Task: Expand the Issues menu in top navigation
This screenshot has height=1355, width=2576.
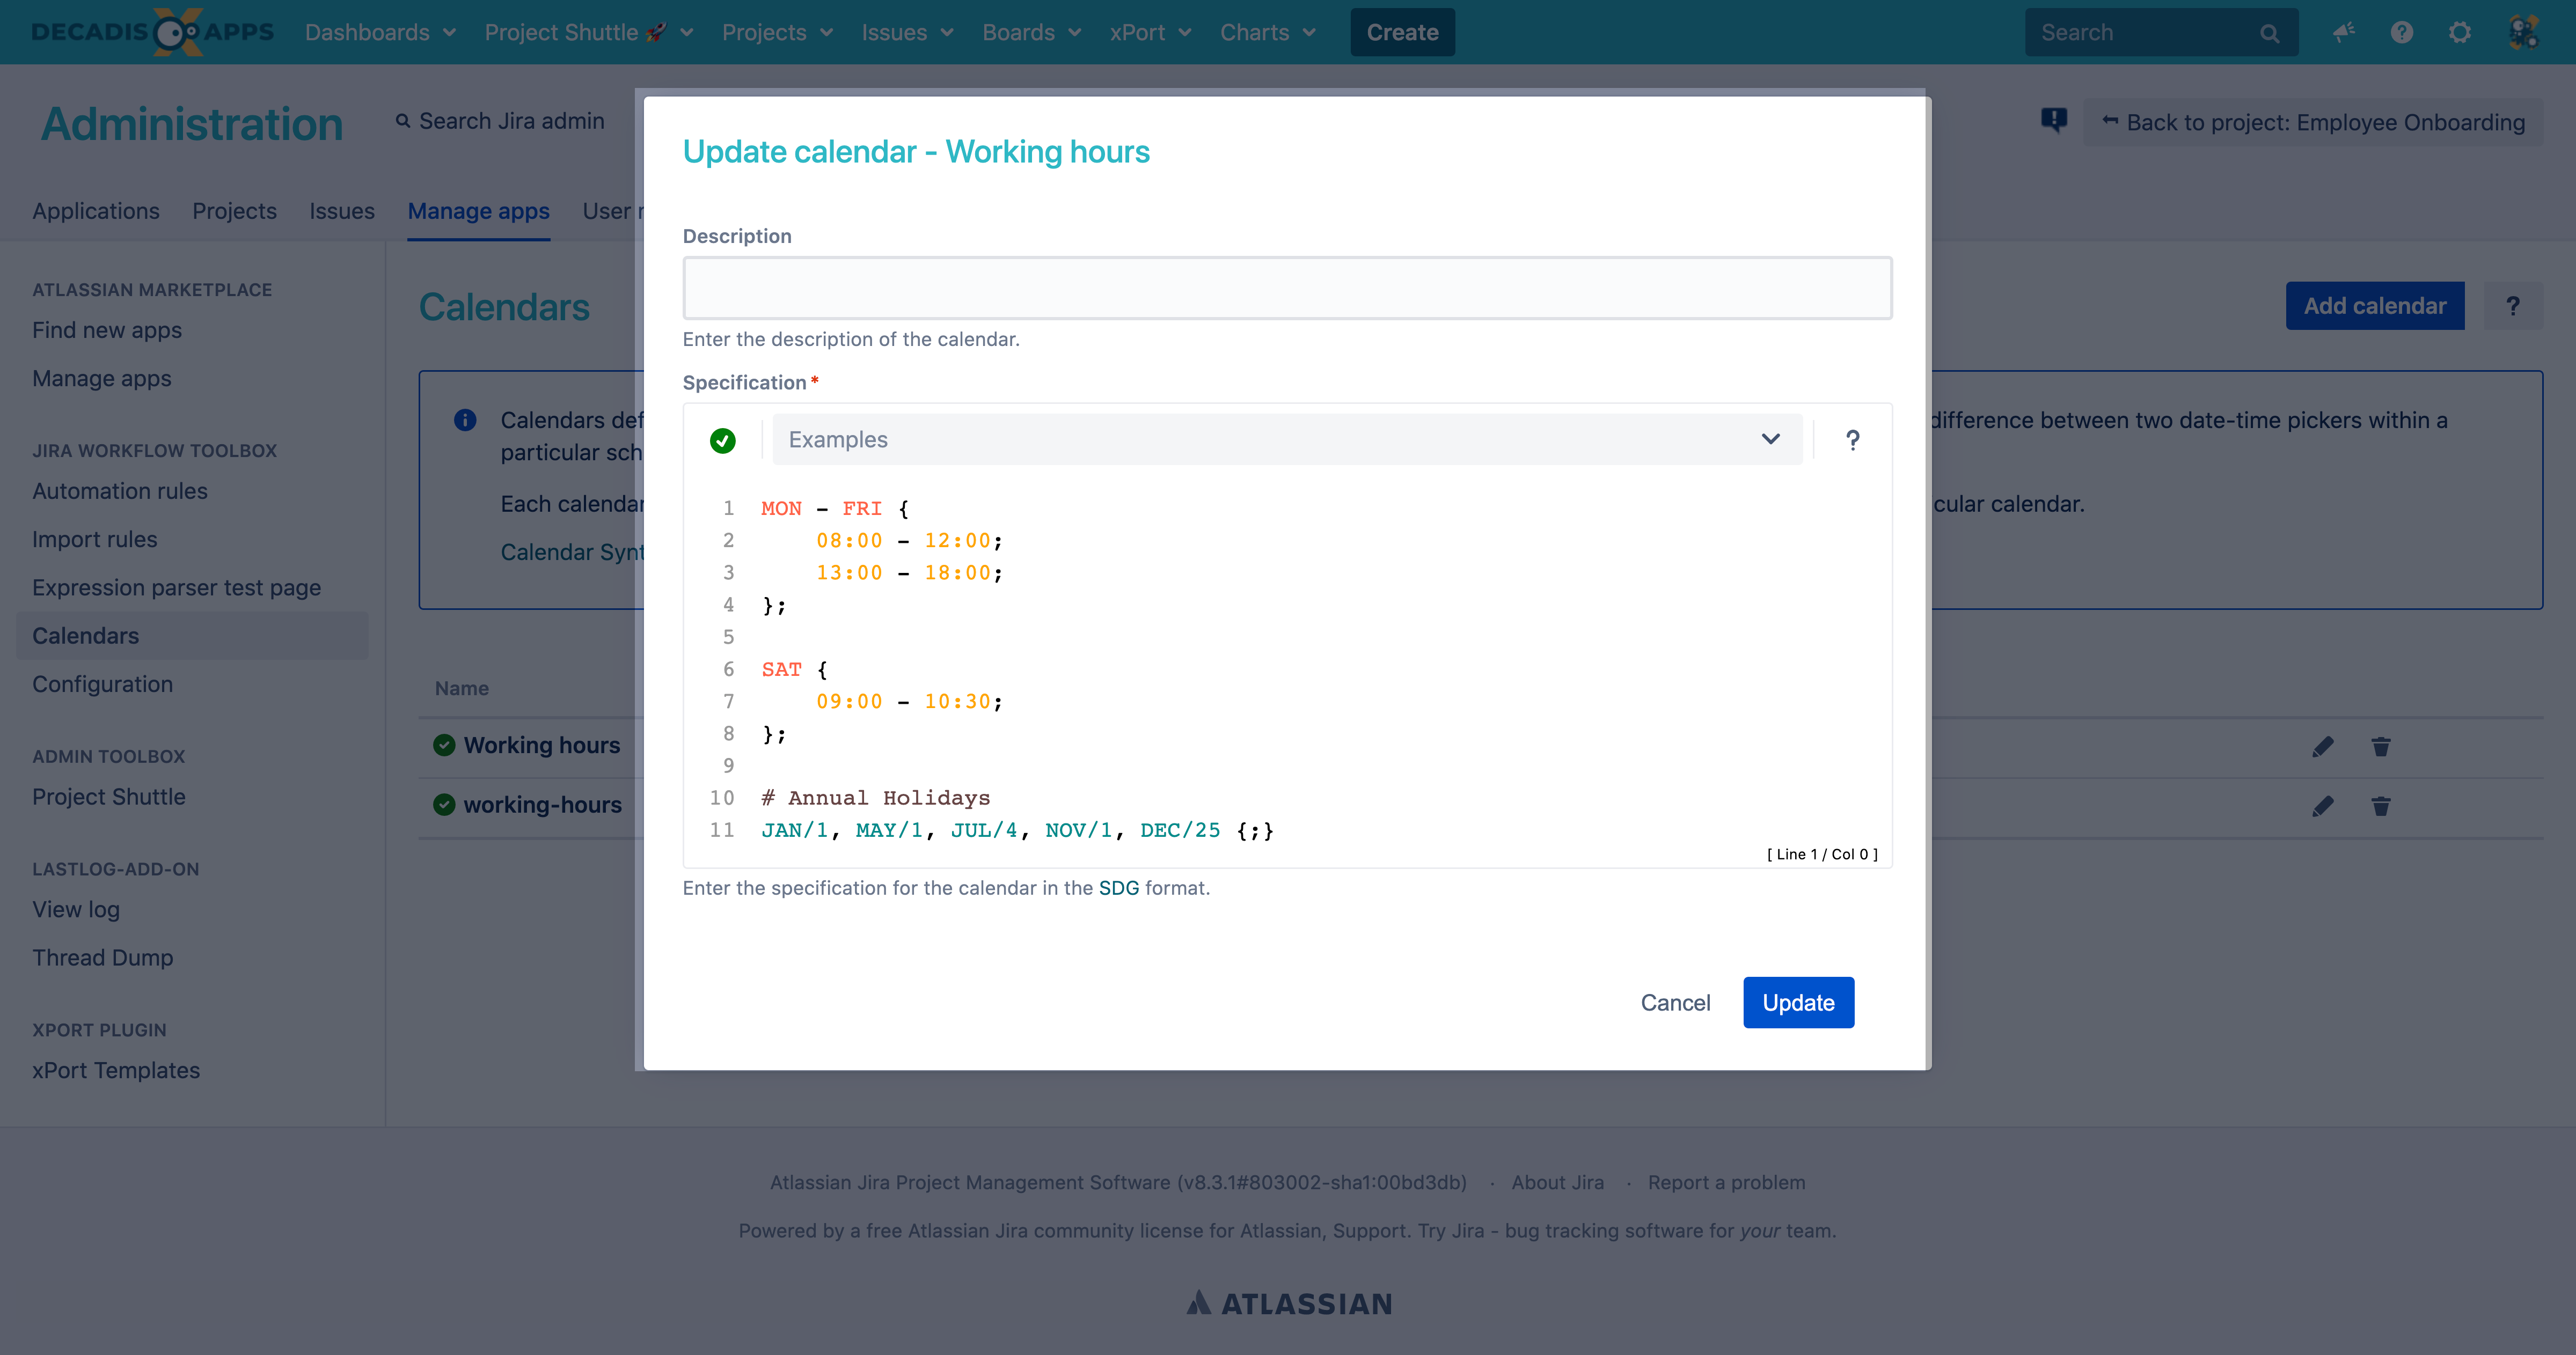Action: (x=907, y=32)
